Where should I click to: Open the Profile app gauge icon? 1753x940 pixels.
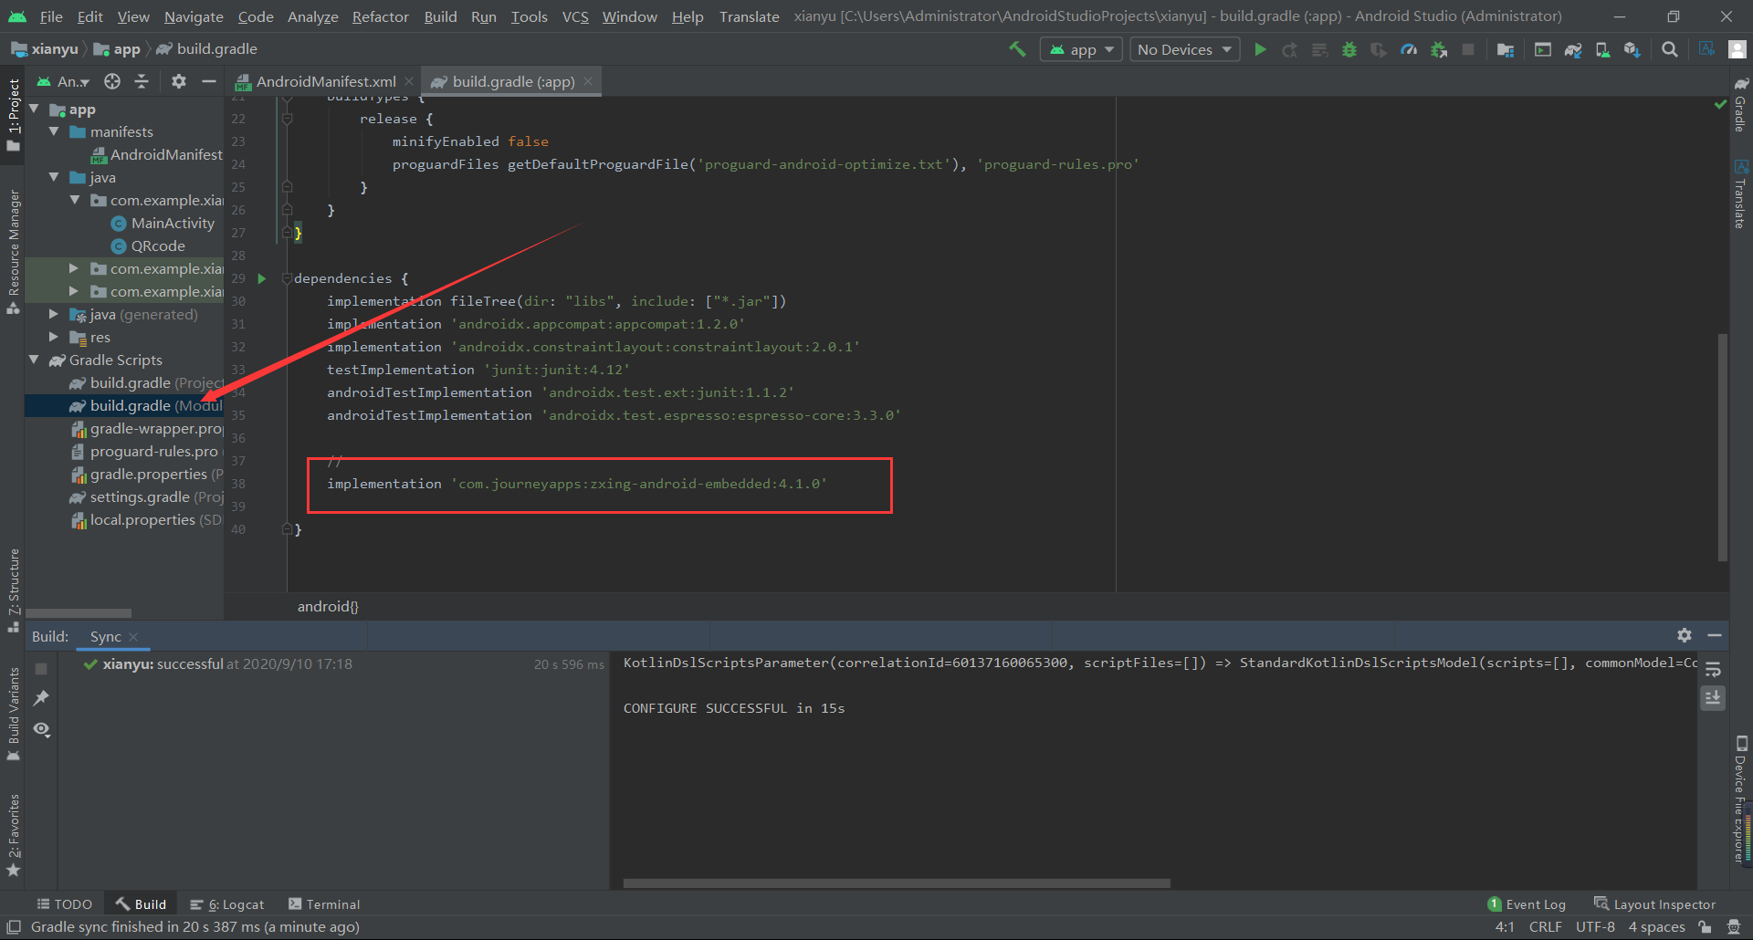(x=1409, y=49)
